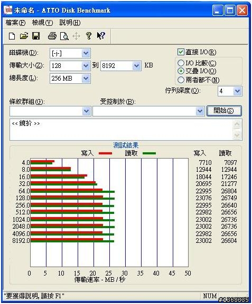Click the Open folder toolbar icon
The width and height of the screenshot is (252, 304).
(24, 36)
